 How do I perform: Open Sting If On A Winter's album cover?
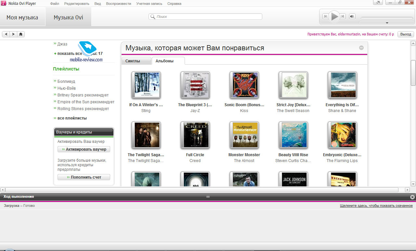coord(146,85)
